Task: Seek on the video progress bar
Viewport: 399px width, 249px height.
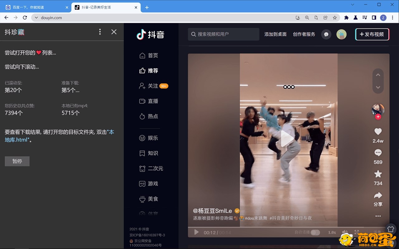Action: pos(289,227)
